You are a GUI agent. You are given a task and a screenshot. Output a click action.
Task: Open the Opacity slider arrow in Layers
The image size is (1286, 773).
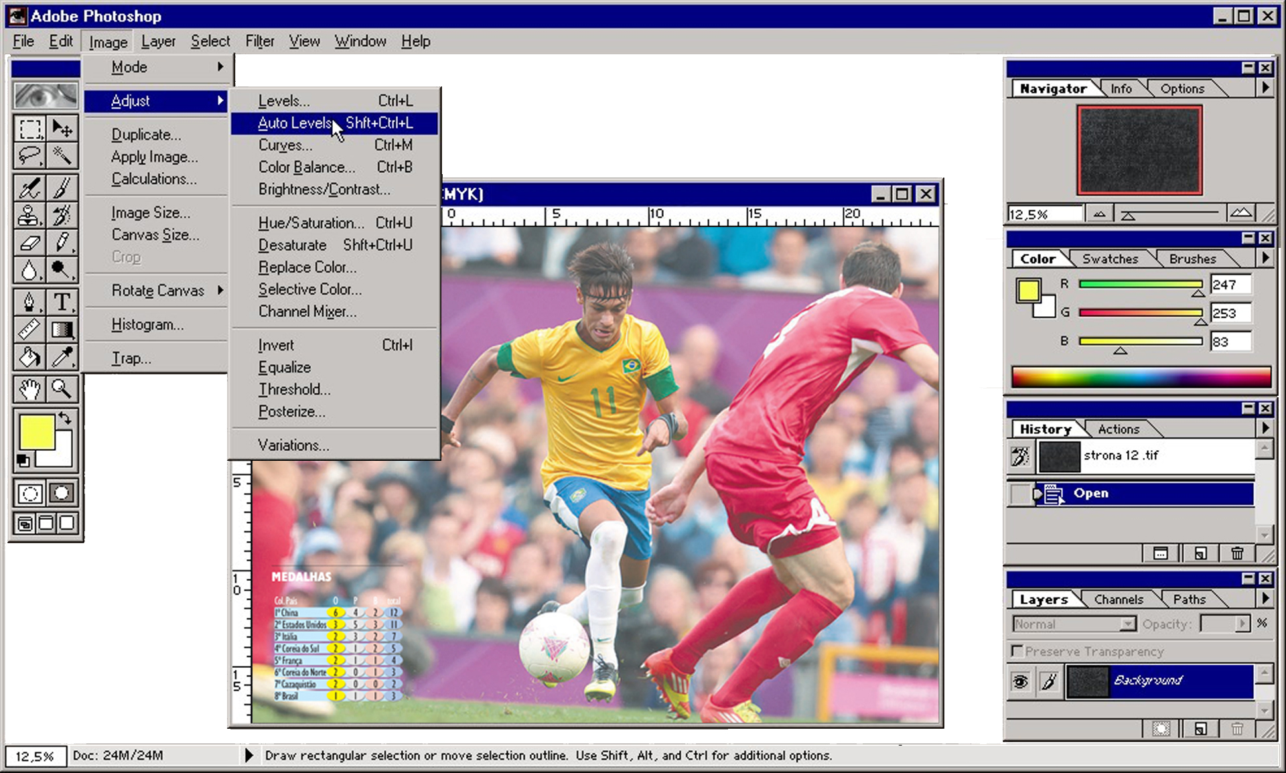(1242, 624)
